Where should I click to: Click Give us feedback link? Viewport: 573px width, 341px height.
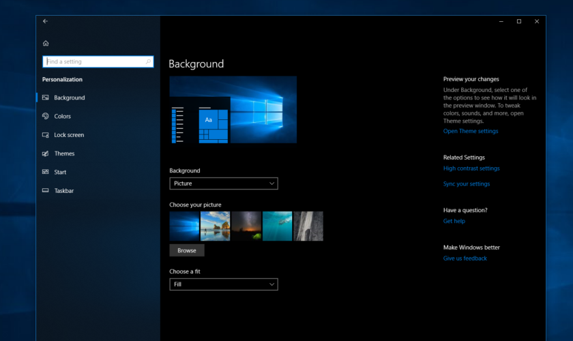pos(465,258)
